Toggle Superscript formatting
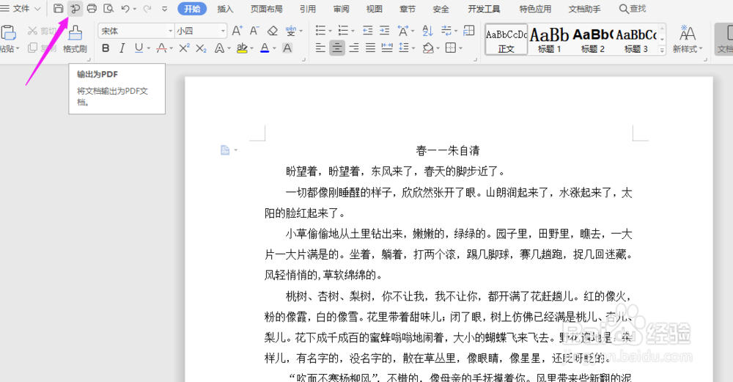 click(184, 48)
